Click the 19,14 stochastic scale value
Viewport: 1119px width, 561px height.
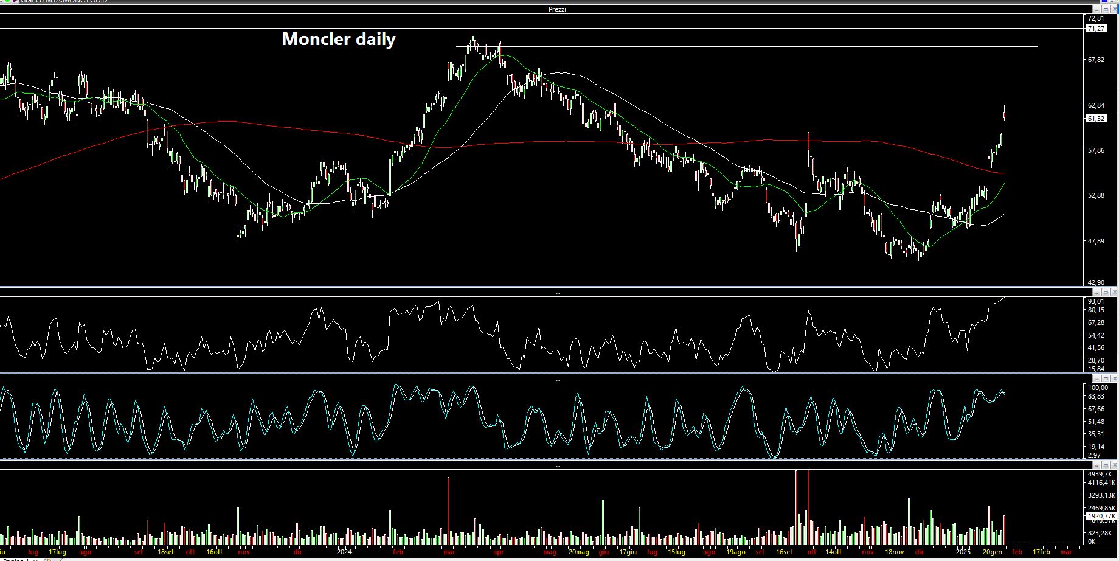[1096, 447]
